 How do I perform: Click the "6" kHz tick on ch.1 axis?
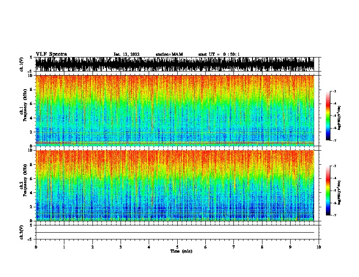pos(31,104)
